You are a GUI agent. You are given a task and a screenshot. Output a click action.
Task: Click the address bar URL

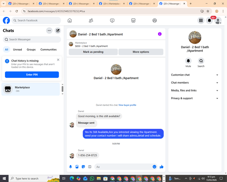[56, 11]
